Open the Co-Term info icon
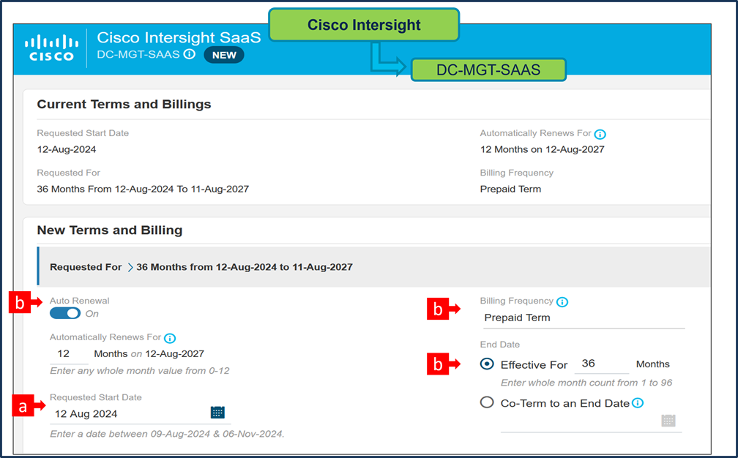738x458 pixels. tap(637, 403)
